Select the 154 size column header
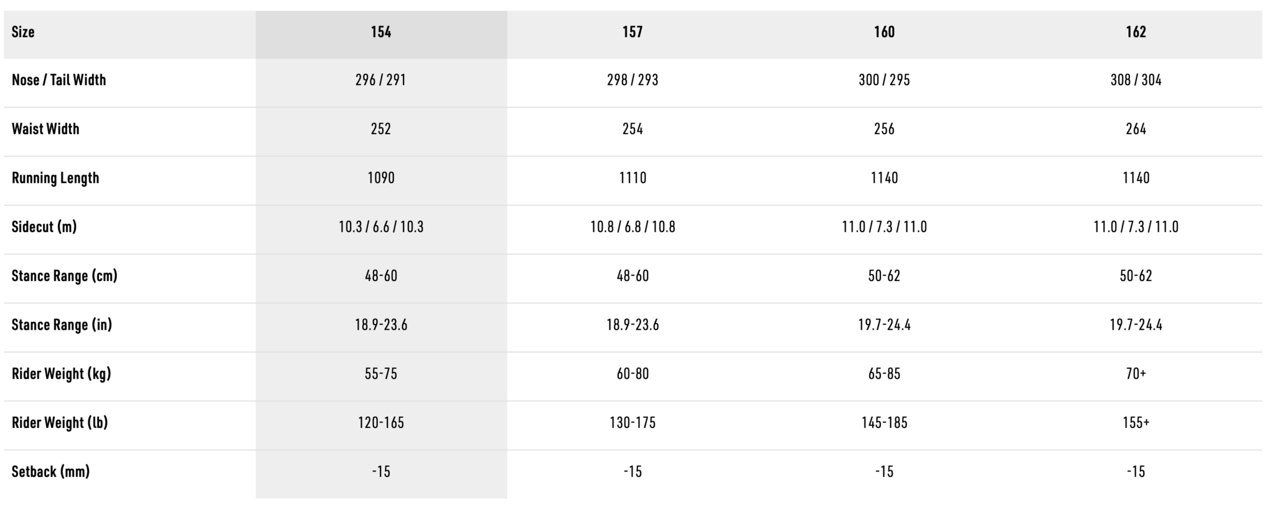The width and height of the screenshot is (1275, 520). [x=381, y=32]
